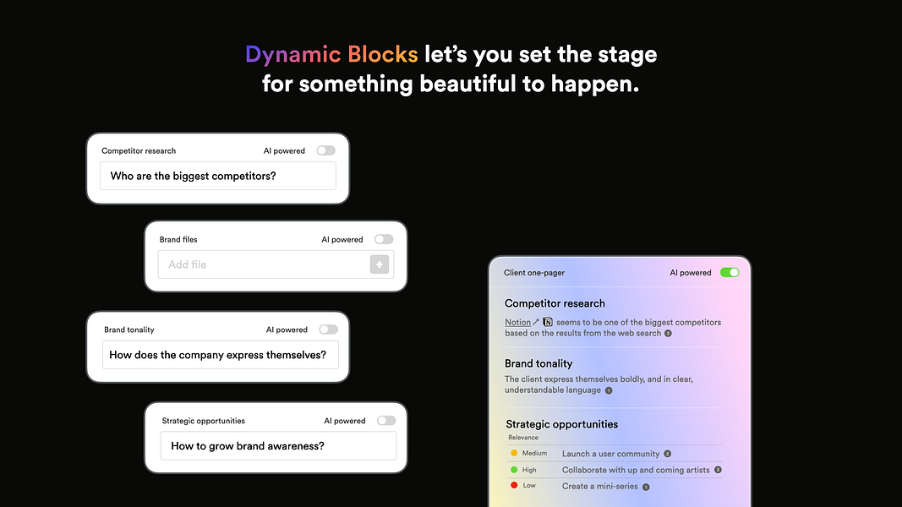Click the 'How does the company express themselves?' field
This screenshot has height=507, width=902.
(221, 355)
